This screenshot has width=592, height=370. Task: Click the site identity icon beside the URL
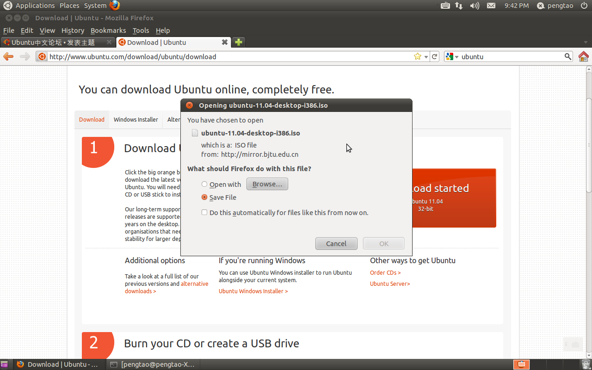click(x=42, y=56)
